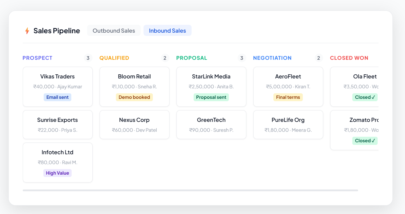Open the Vikas Traders deal card
This screenshot has height=214, width=405.
coord(58,87)
